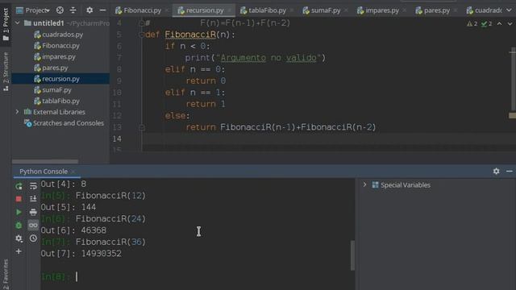Viewport: 516px width, 290px height.
Task: Click the FibonacciR function name in editor
Action: point(190,35)
